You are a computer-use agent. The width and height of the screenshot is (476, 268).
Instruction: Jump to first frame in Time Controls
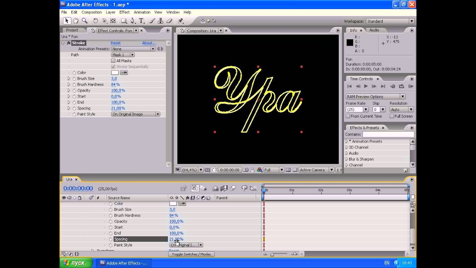tap(349, 86)
